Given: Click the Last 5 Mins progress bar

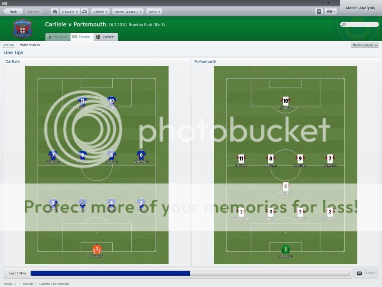Looking at the screenshot, I should tap(190, 273).
